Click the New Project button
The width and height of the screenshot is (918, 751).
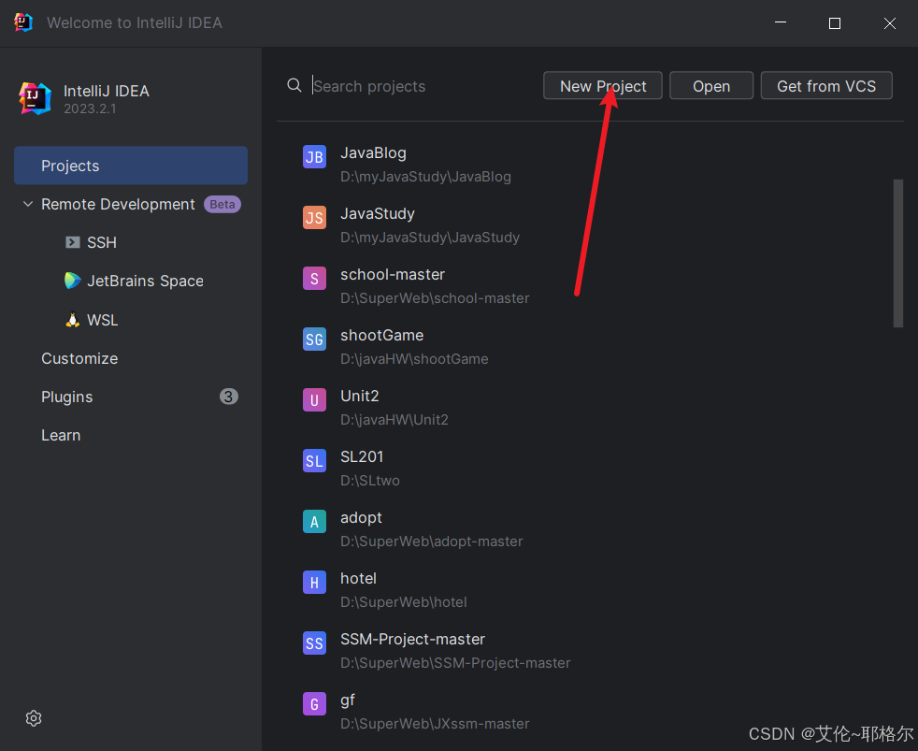(602, 85)
